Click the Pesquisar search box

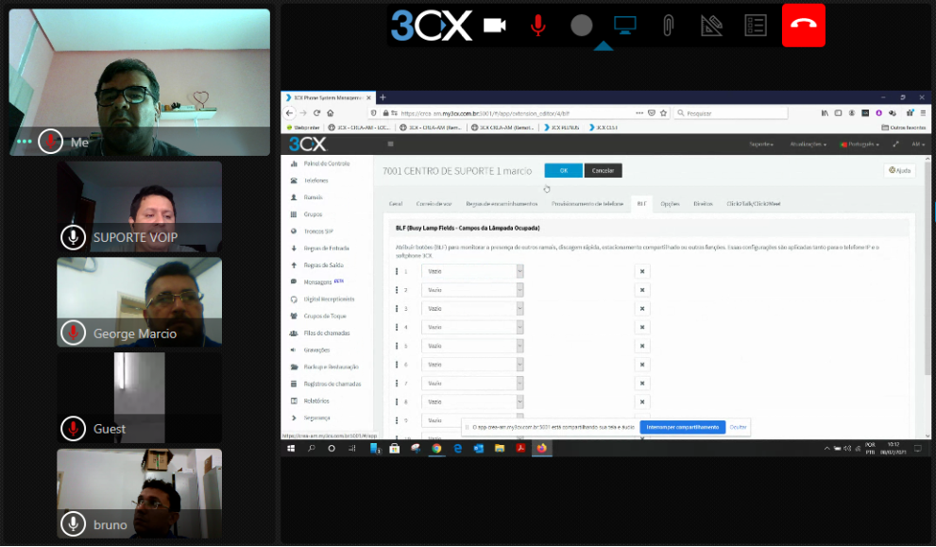(x=731, y=112)
